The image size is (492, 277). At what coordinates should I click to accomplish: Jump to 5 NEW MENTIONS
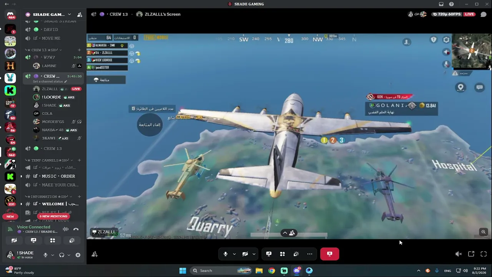pyautogui.click(x=53, y=216)
